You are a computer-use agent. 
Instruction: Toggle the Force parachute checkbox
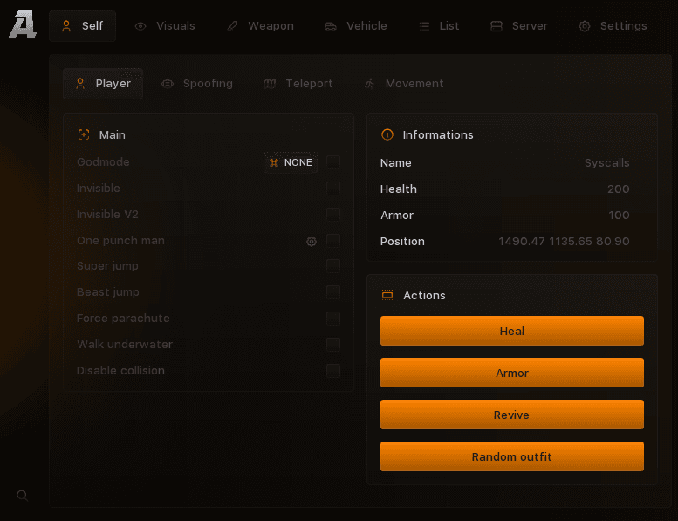[x=333, y=319]
